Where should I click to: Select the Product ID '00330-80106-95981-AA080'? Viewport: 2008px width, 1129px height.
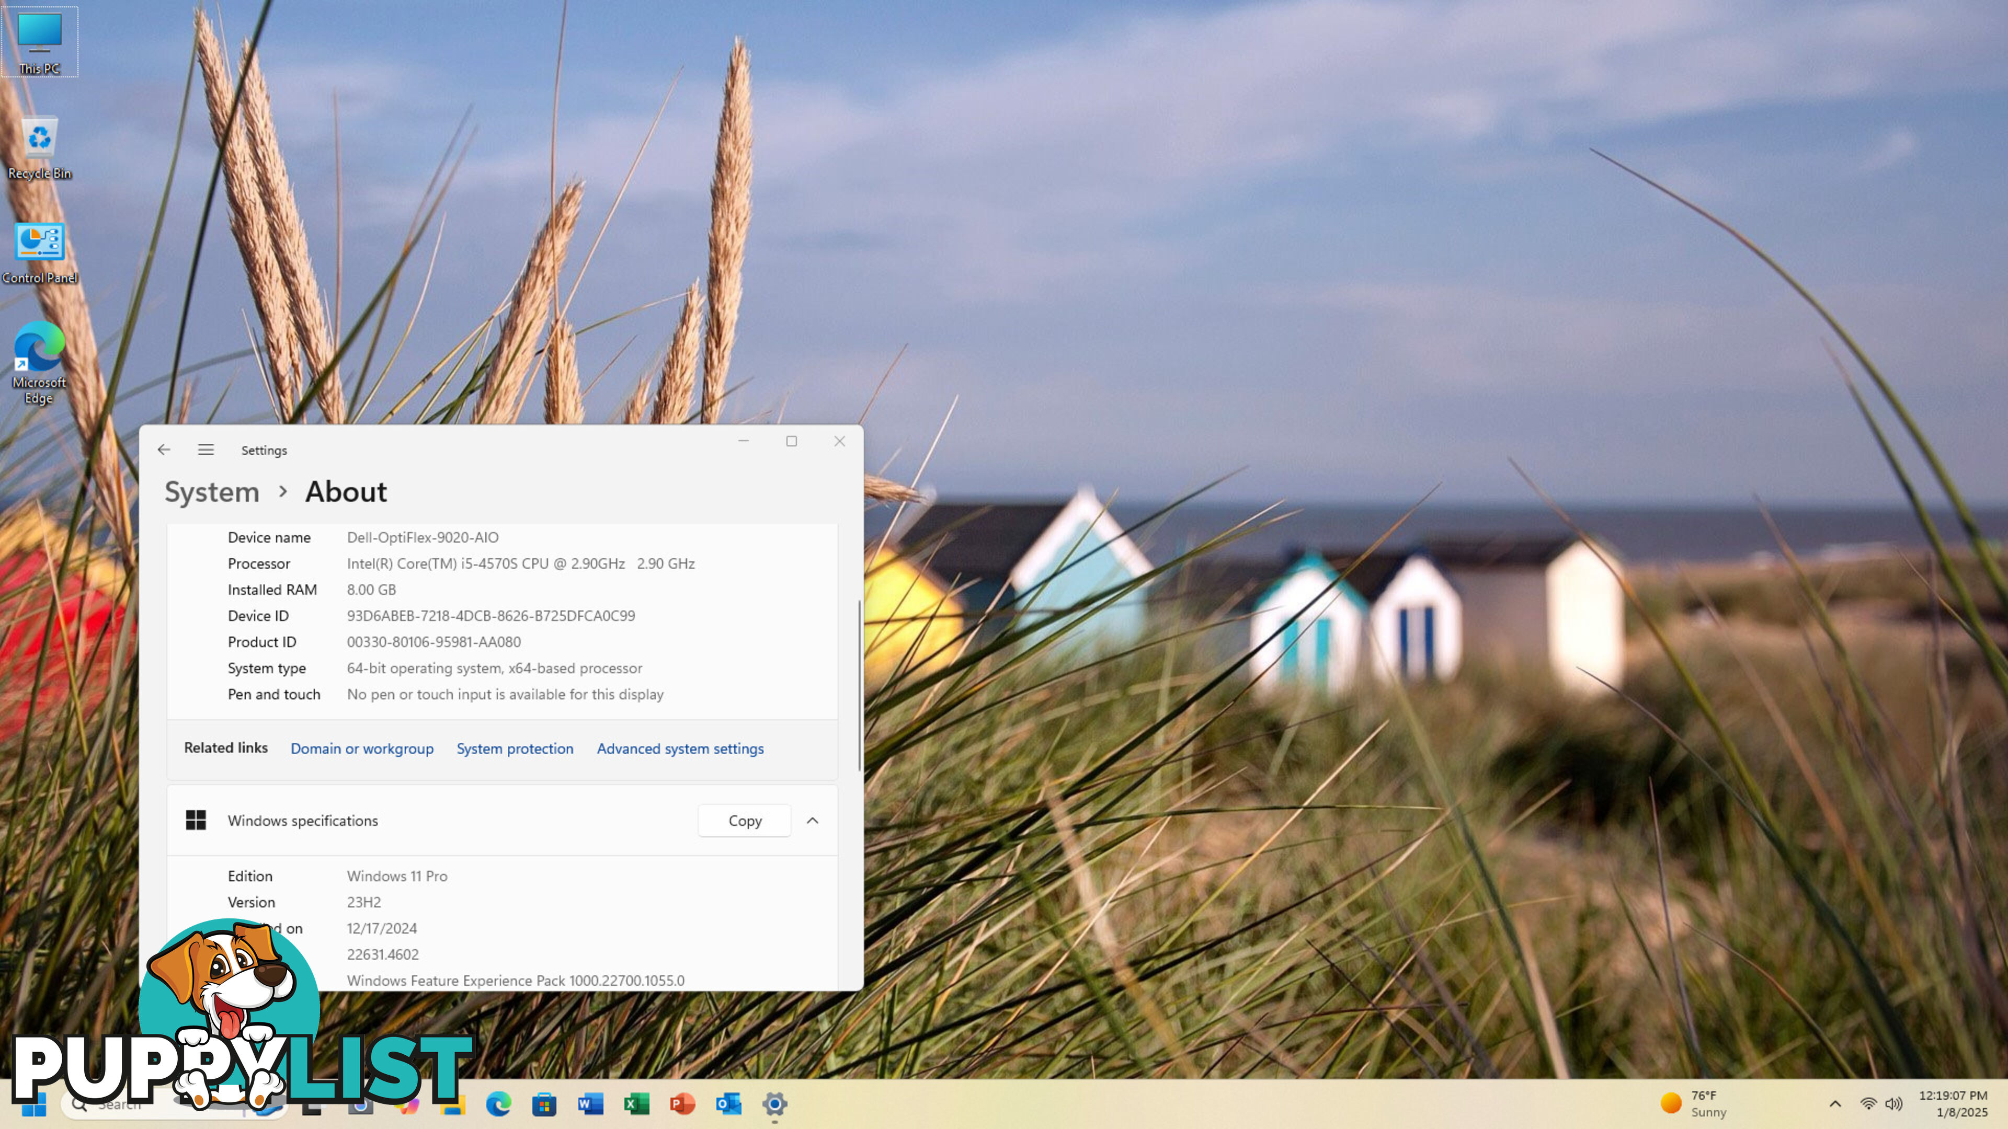point(433,641)
